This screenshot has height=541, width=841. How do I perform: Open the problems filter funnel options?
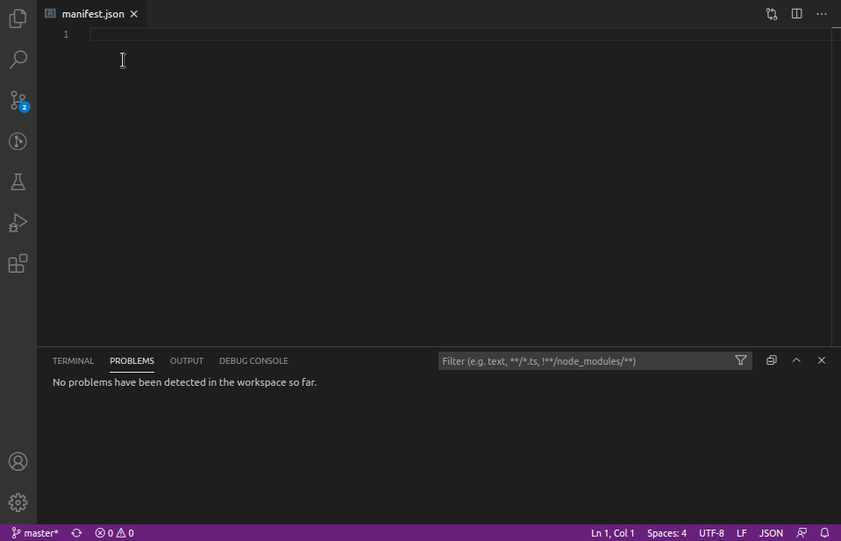741,360
